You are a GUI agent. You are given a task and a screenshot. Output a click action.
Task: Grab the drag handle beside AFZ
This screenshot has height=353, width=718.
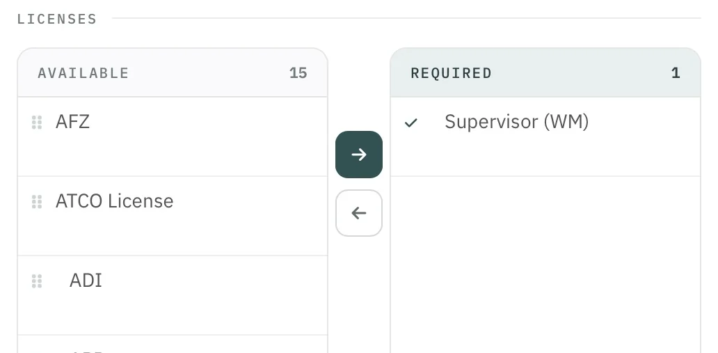click(x=37, y=123)
